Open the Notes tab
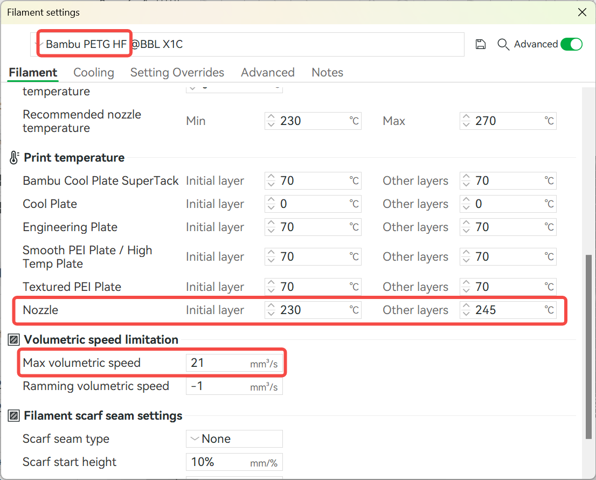Screen dimensions: 596x480 pyautogui.click(x=327, y=72)
